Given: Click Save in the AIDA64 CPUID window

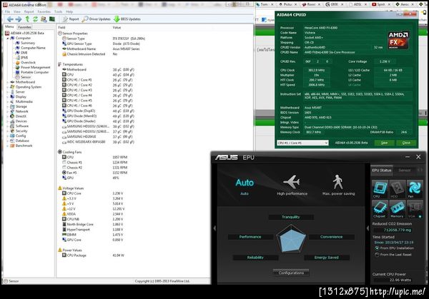Looking at the screenshot, I should [x=384, y=143].
